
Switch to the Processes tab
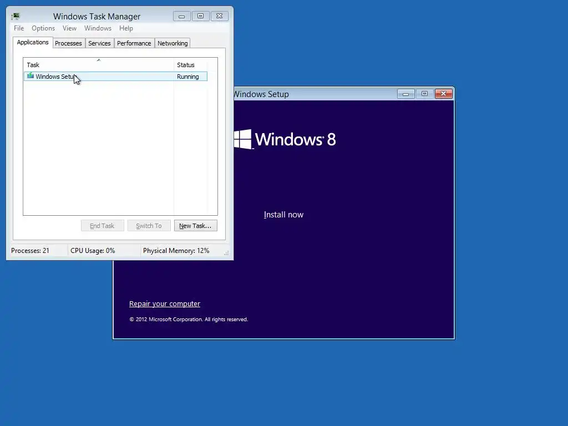(x=68, y=43)
